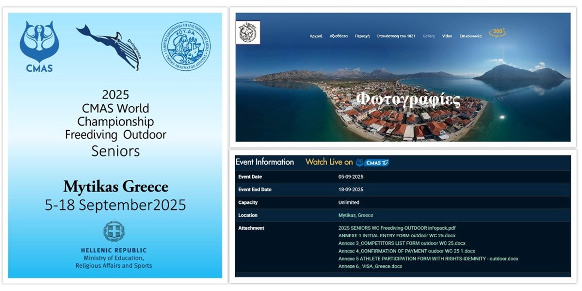Click the Event End Date label
The width and height of the screenshot is (582, 291).
click(255, 190)
